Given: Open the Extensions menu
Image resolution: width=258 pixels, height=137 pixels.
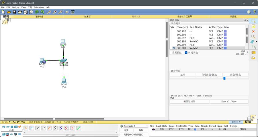Looking at the screenshot, I should click(x=39, y=7).
